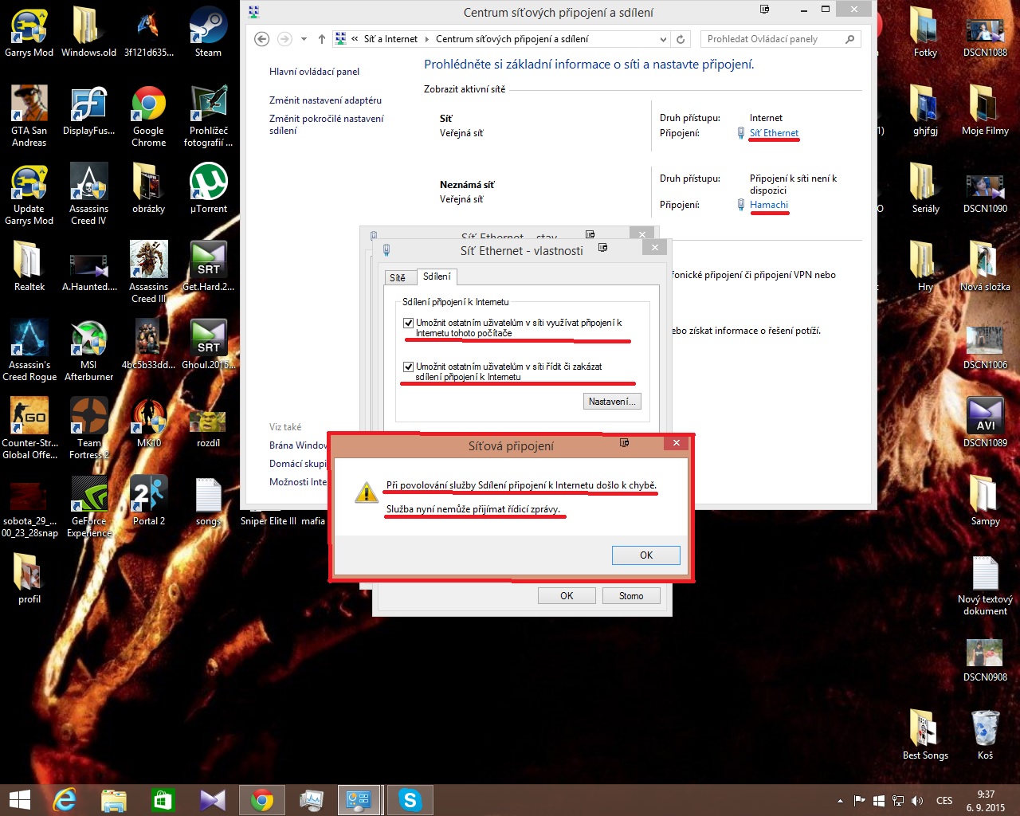Click the volume icon in the system tray
This screenshot has height=816, width=1020.
tap(917, 800)
